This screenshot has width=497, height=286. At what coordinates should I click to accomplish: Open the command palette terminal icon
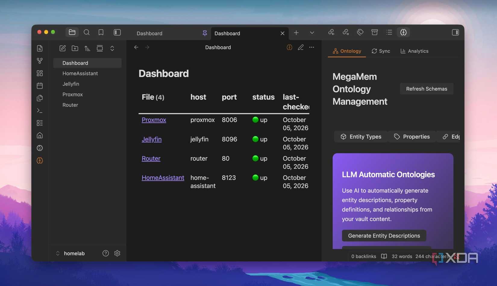pos(40,111)
